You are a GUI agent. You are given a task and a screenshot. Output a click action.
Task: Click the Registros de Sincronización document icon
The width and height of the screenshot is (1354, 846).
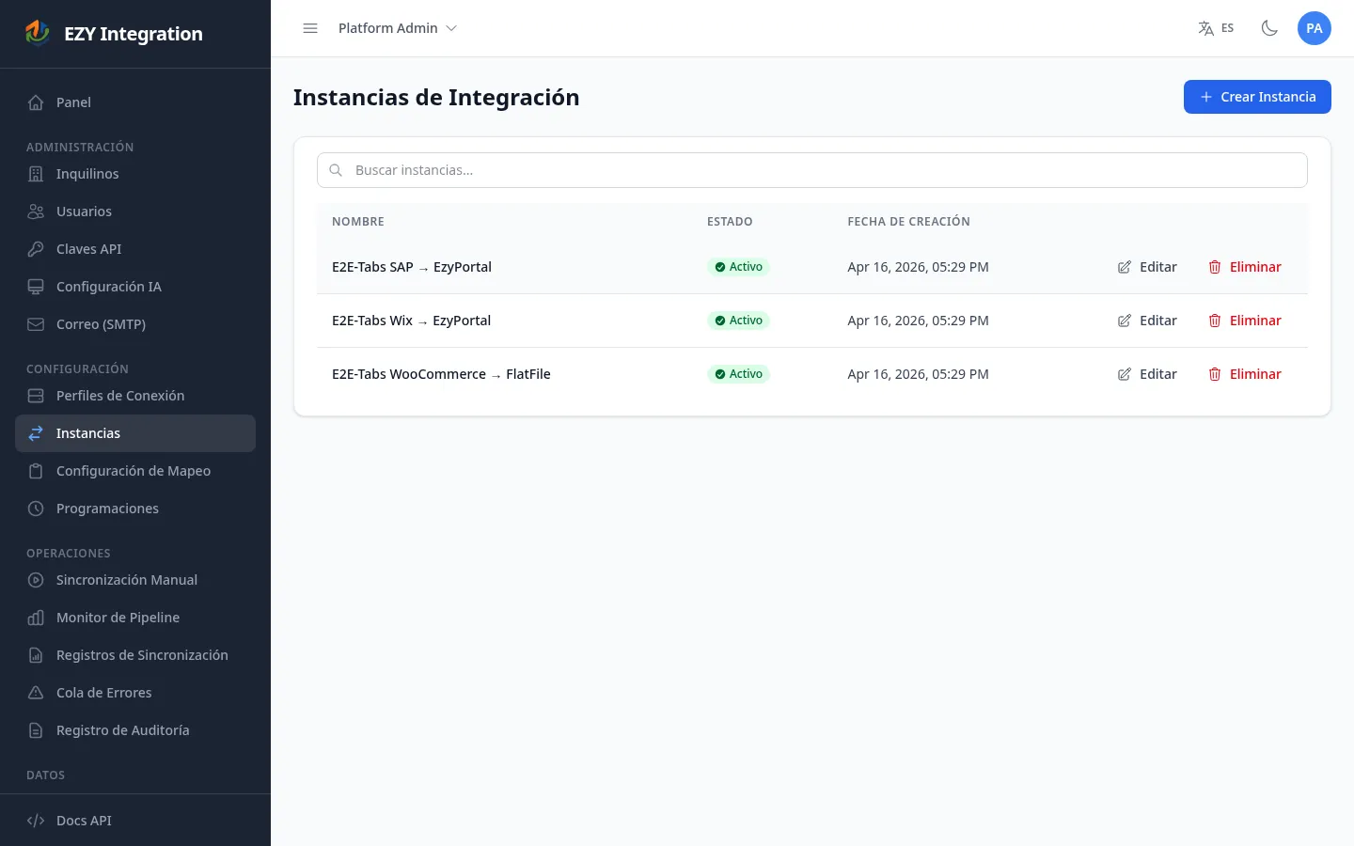[x=36, y=655]
